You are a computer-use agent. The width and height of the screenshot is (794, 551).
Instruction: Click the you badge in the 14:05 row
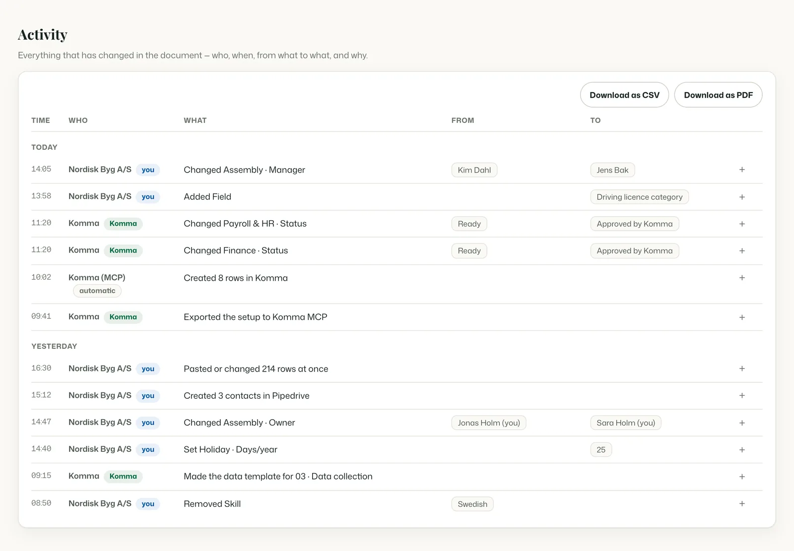click(x=148, y=170)
